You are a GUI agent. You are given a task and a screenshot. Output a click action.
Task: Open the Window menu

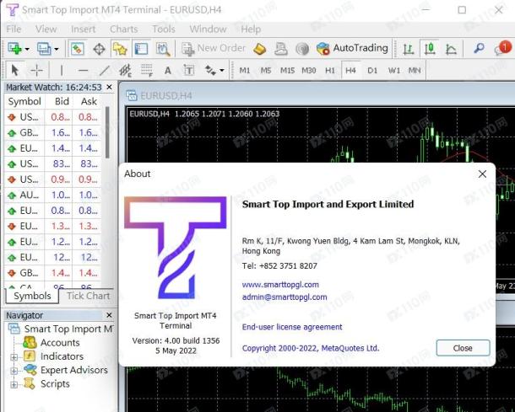[208, 29]
